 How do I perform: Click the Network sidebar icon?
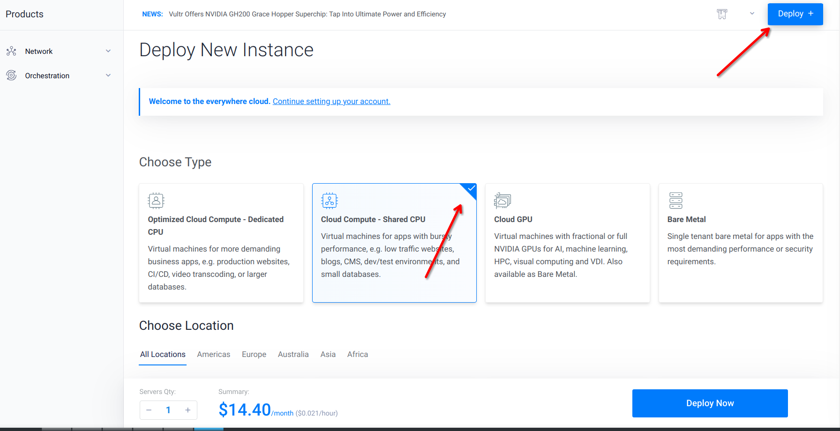pyautogui.click(x=11, y=51)
